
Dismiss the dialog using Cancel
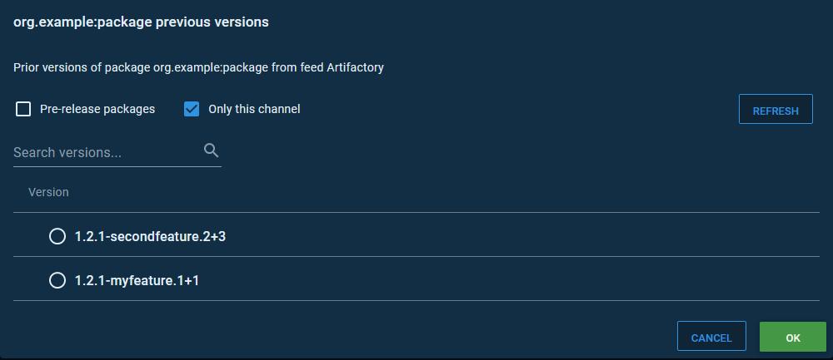coord(711,338)
